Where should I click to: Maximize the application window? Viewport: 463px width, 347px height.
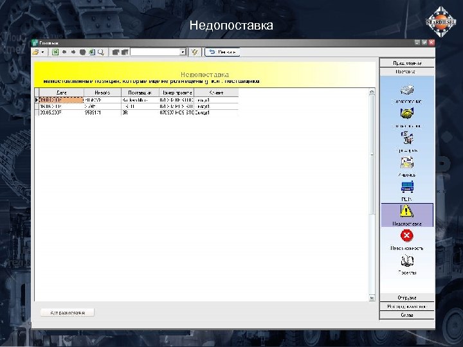click(x=424, y=42)
